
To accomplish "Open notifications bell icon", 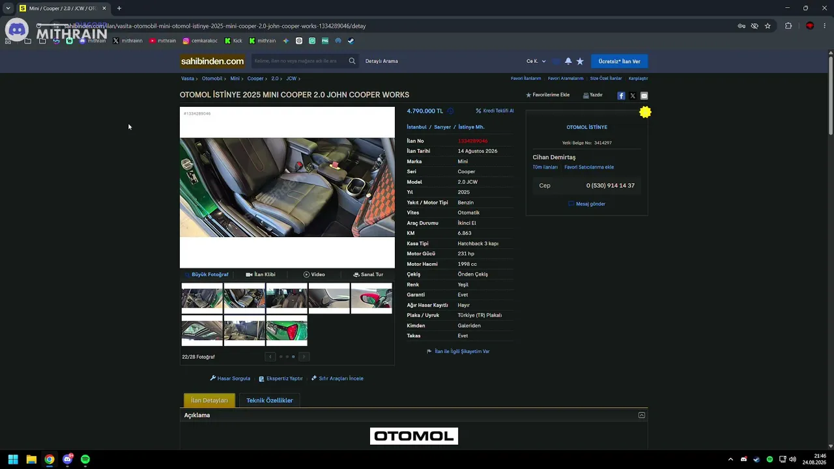I will [x=568, y=61].
